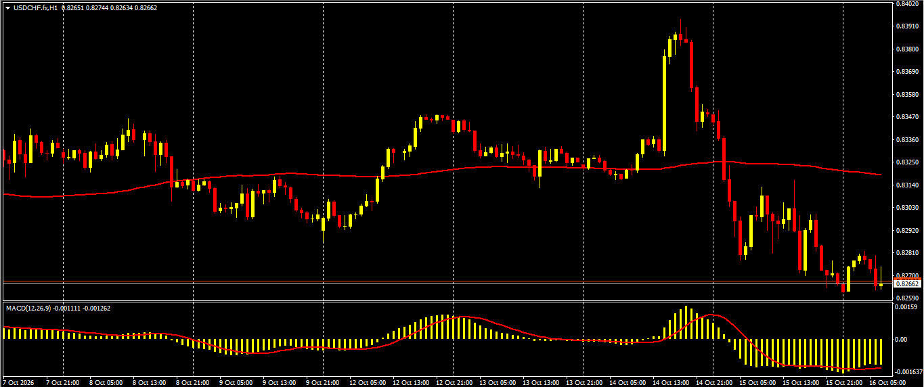Click the 13 Oct 21:00 time label
This screenshot has width=924, height=387.
coord(584,383)
